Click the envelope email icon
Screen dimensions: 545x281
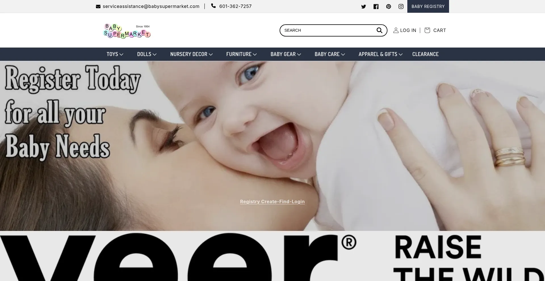pyautogui.click(x=98, y=7)
